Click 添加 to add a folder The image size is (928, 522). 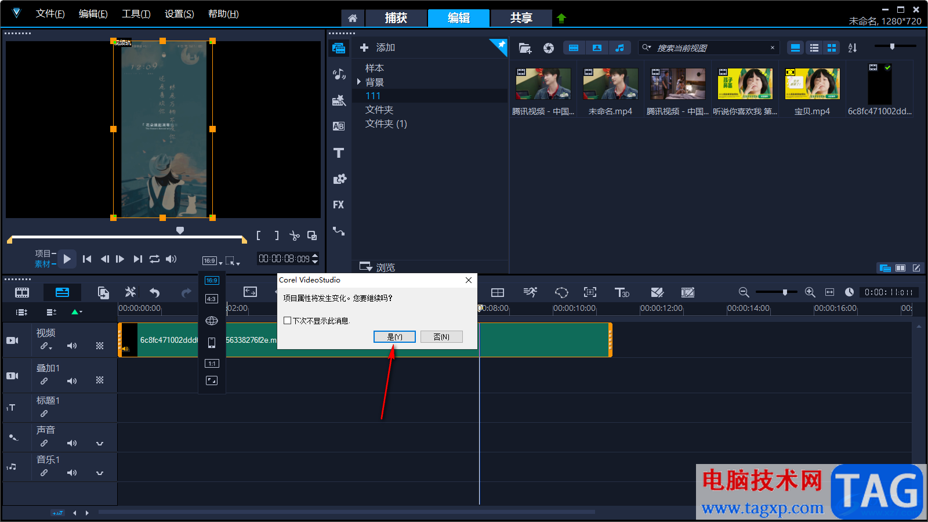point(378,48)
